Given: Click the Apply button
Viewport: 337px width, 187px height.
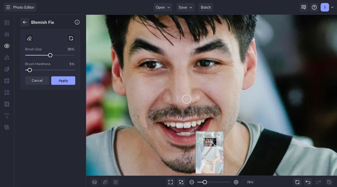Looking at the screenshot, I should [x=63, y=81].
